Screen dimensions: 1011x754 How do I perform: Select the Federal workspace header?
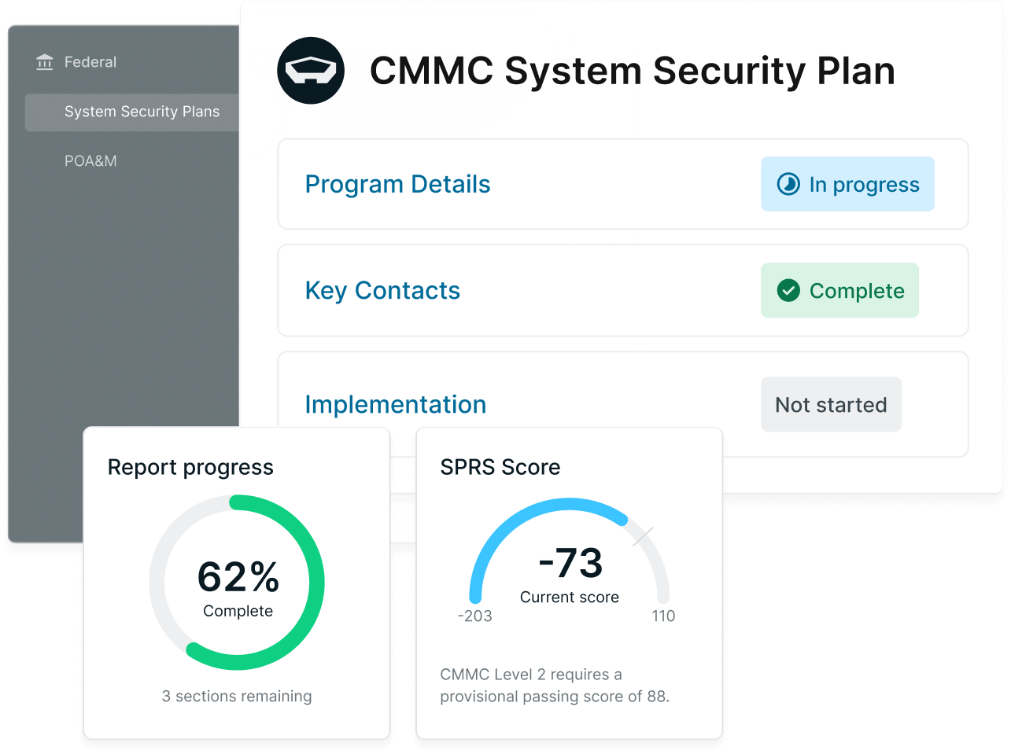coord(90,61)
